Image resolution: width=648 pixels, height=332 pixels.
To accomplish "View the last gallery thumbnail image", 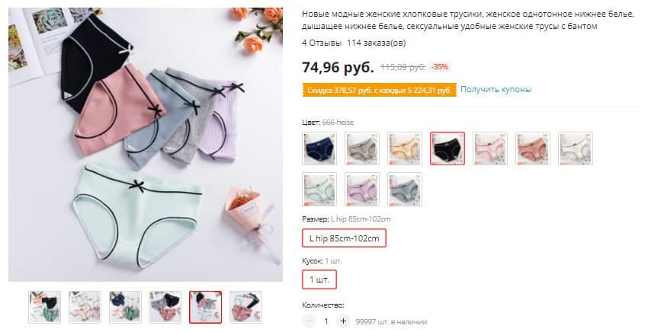I will 246,307.
